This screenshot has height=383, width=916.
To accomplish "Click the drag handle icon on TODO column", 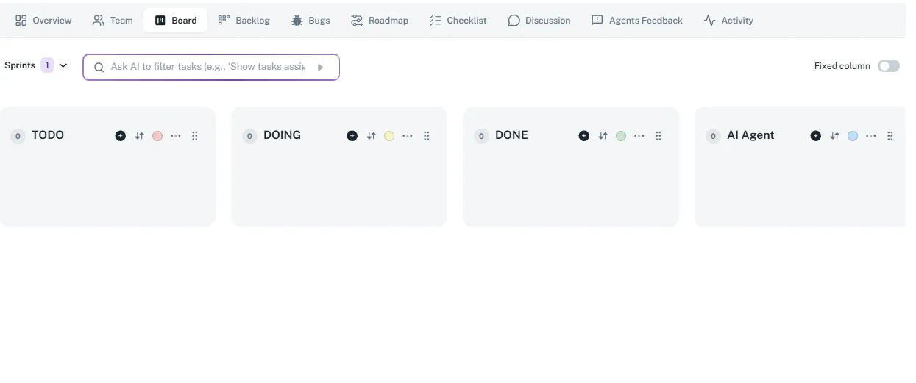I will [195, 136].
